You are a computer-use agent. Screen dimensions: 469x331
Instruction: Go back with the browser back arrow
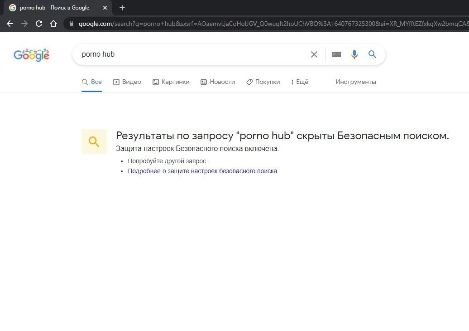coord(10,24)
